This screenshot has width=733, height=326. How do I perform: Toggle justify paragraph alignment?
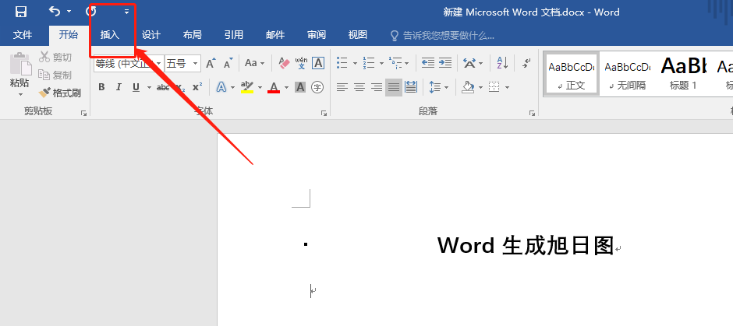[394, 87]
